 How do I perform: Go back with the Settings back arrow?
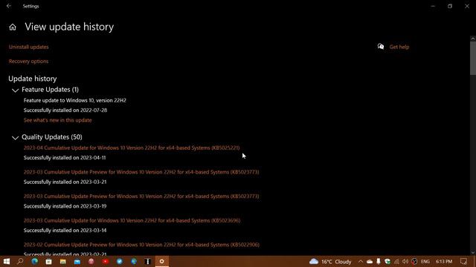click(x=9, y=6)
